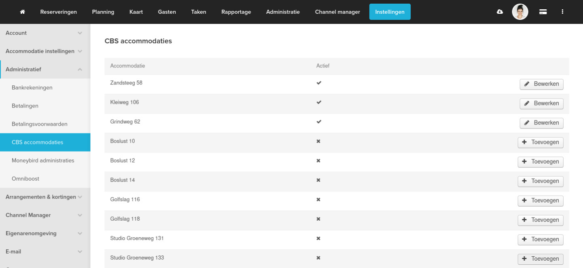Click the cloud download icon
Screen dimensions: 583x268
(500, 12)
